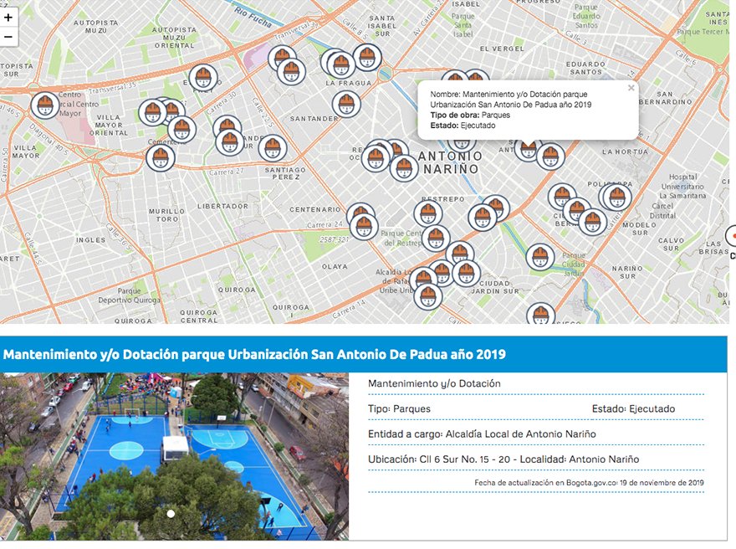Click the 'Nombre: Mantenimiento y/o Dotación' popup text
736x549 pixels.
511,100
